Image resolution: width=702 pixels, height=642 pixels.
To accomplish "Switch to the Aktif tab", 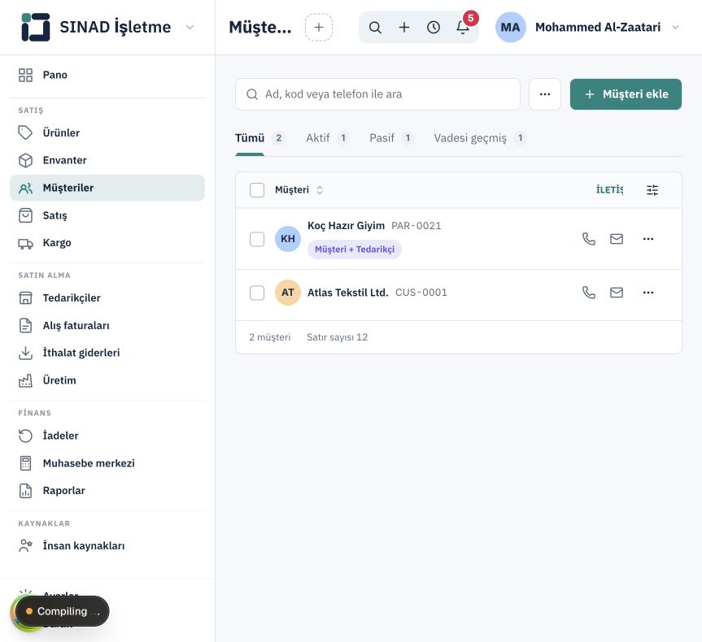I will point(327,138).
